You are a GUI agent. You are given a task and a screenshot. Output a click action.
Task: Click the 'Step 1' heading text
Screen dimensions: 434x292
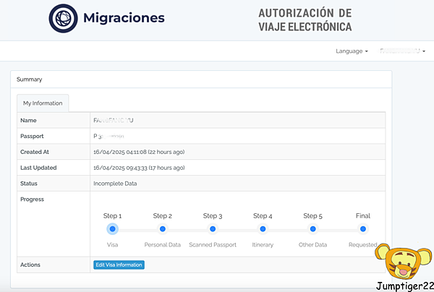click(112, 216)
